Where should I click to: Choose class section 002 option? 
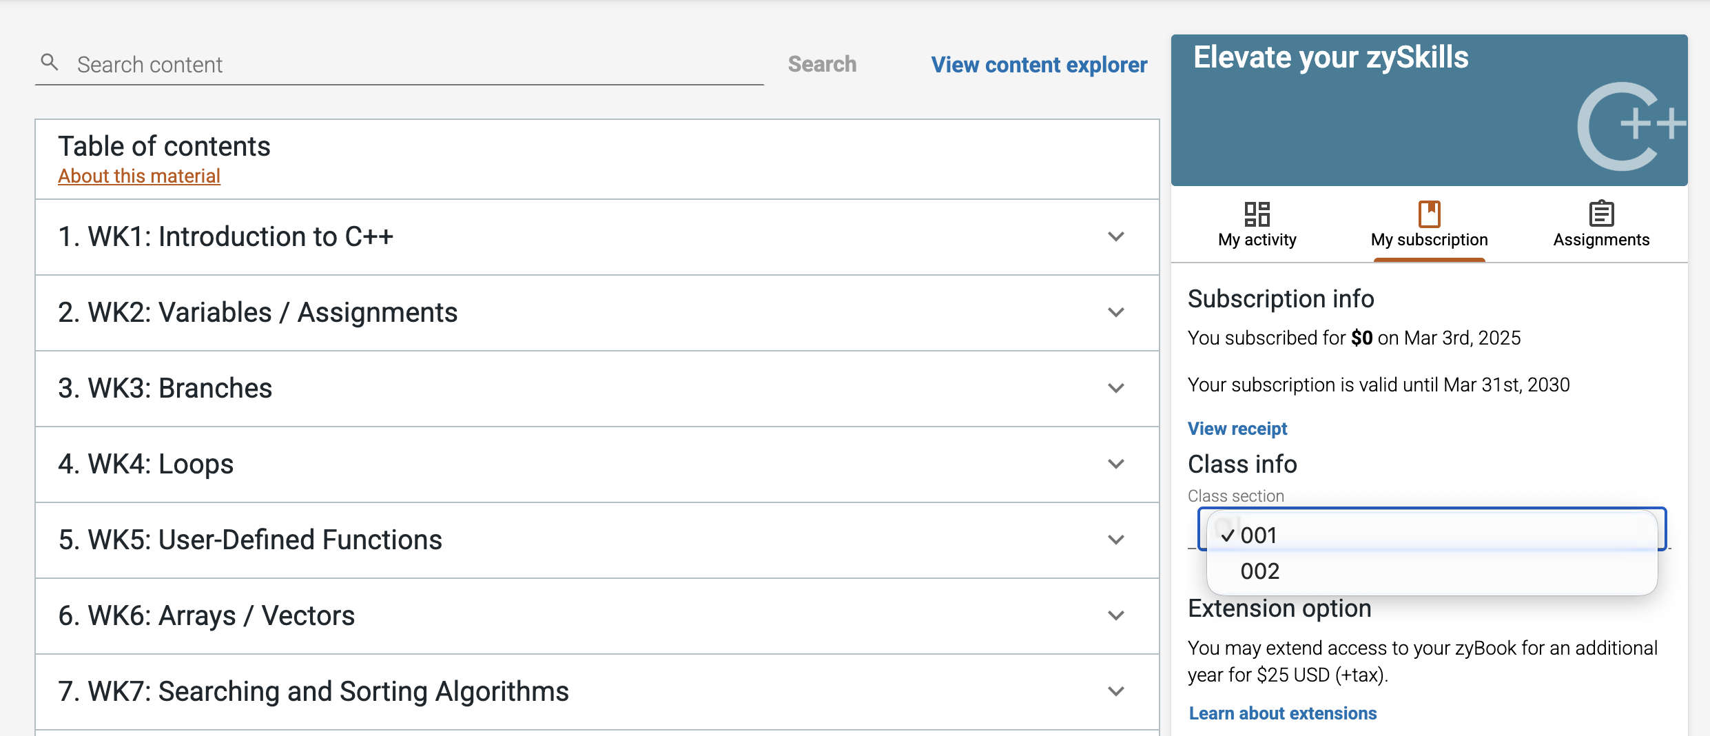1432,571
